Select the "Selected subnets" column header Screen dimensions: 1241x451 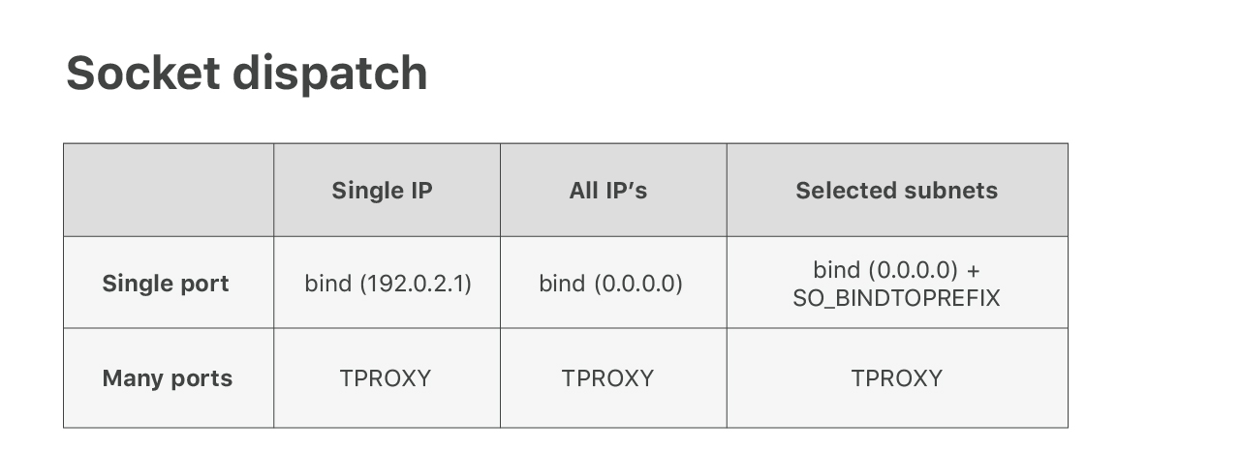tap(896, 190)
